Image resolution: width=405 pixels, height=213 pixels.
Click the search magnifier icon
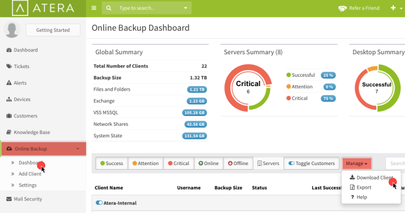[x=109, y=8]
